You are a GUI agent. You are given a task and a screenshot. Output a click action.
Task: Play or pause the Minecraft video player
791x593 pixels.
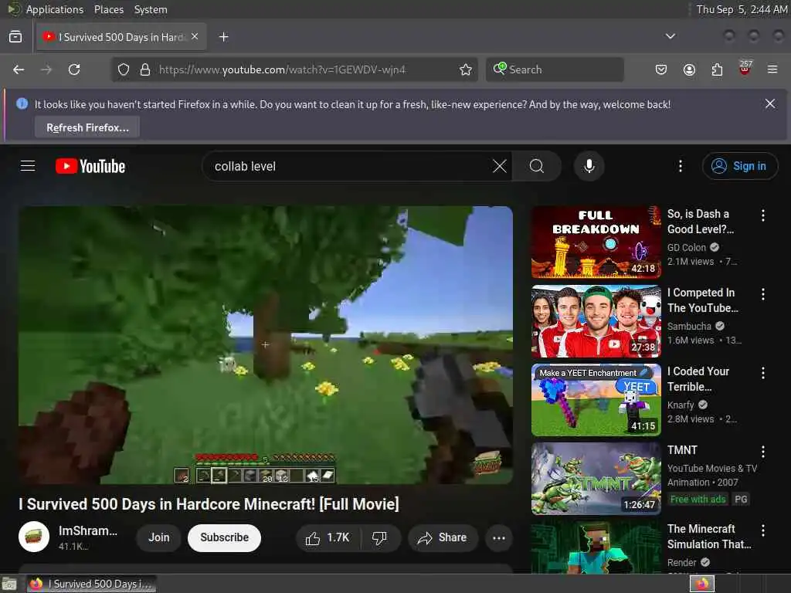(266, 345)
